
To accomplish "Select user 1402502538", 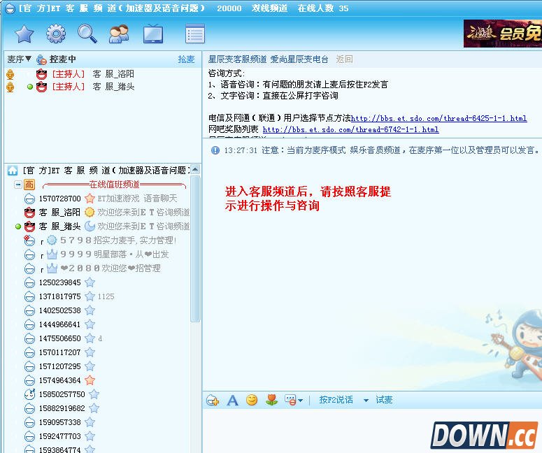I will tap(59, 310).
